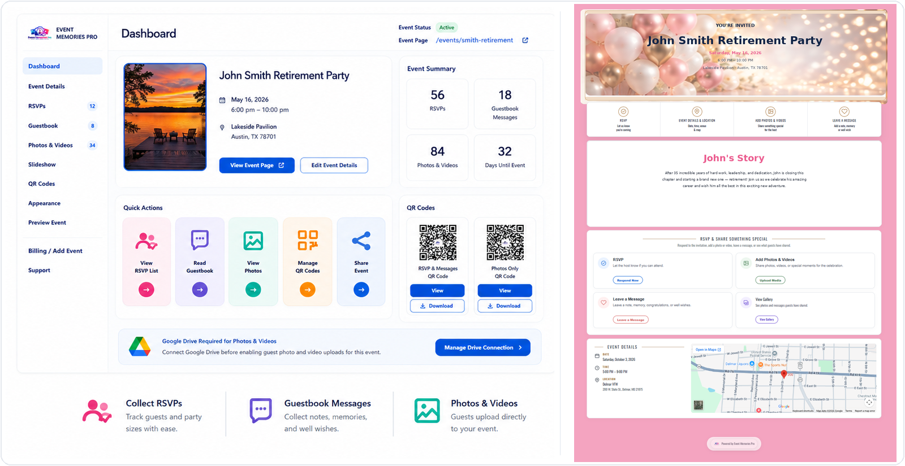Click the /events/smith-retirement link
This screenshot has width=905, height=466.
point(475,40)
